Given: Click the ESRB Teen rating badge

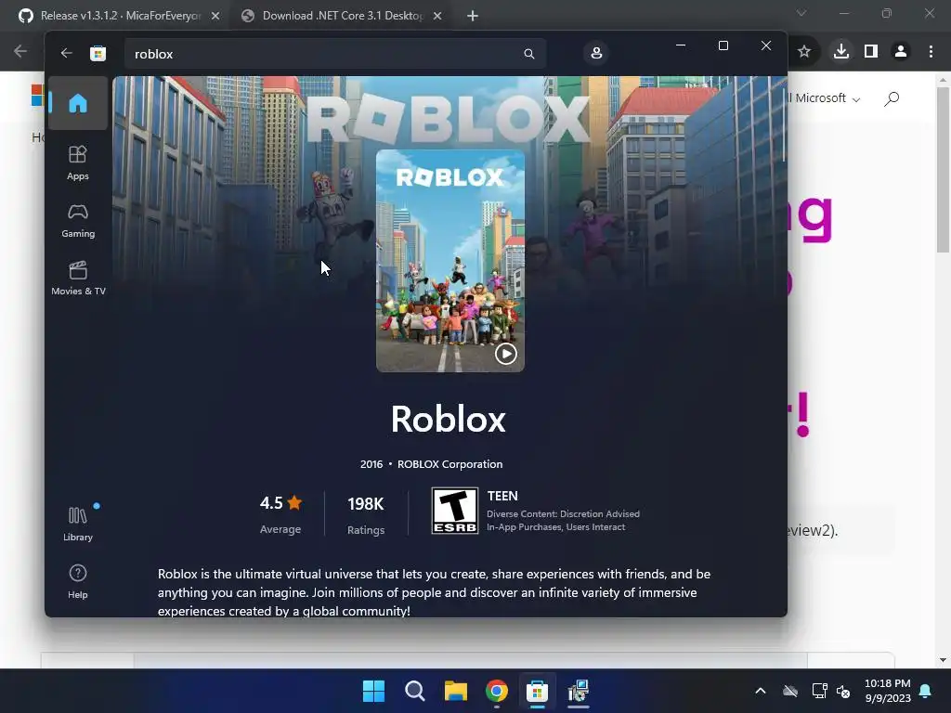Looking at the screenshot, I should click(455, 511).
